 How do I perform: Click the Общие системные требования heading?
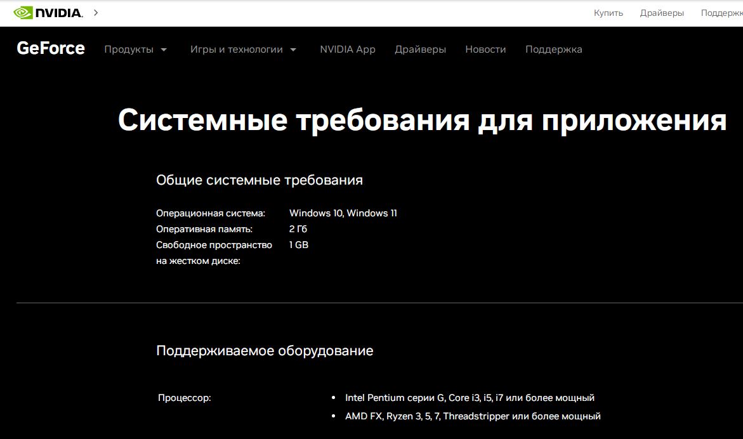point(260,180)
